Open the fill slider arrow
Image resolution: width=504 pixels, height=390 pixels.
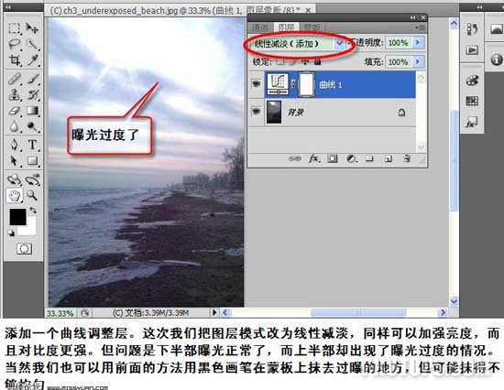pyautogui.click(x=418, y=61)
